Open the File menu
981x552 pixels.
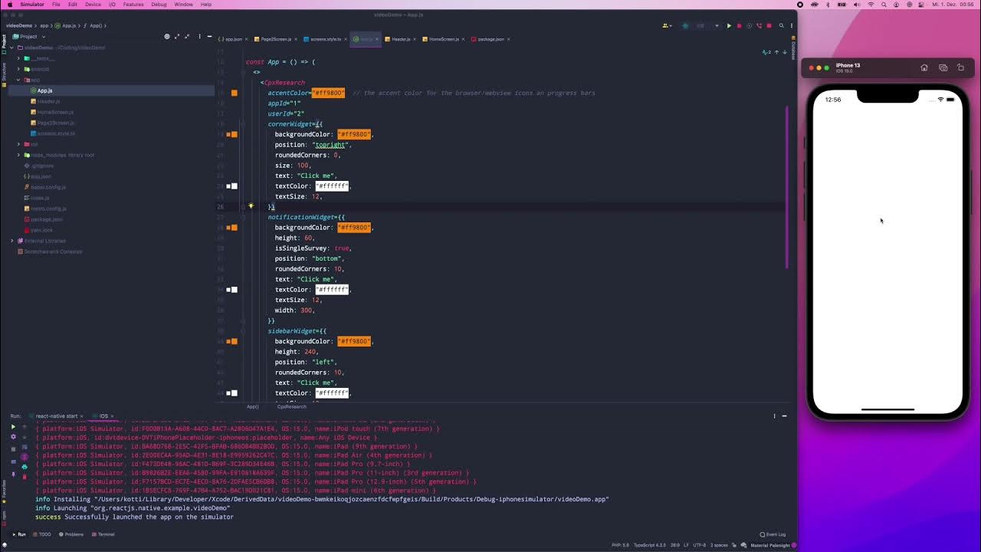click(x=56, y=5)
